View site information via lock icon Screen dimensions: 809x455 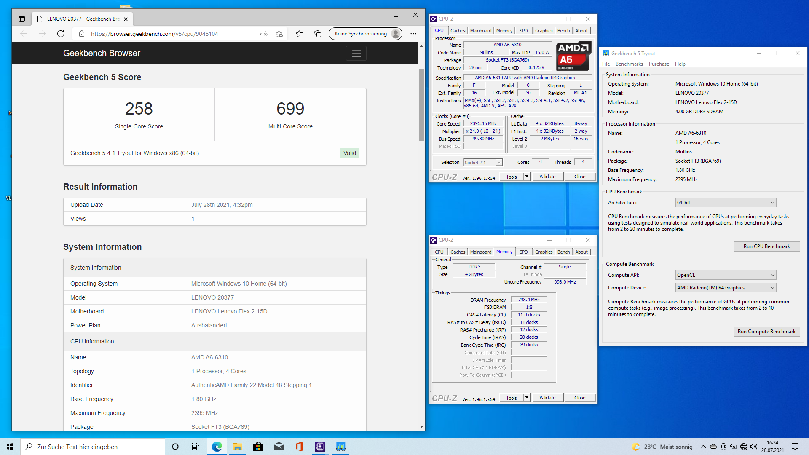[82, 34]
